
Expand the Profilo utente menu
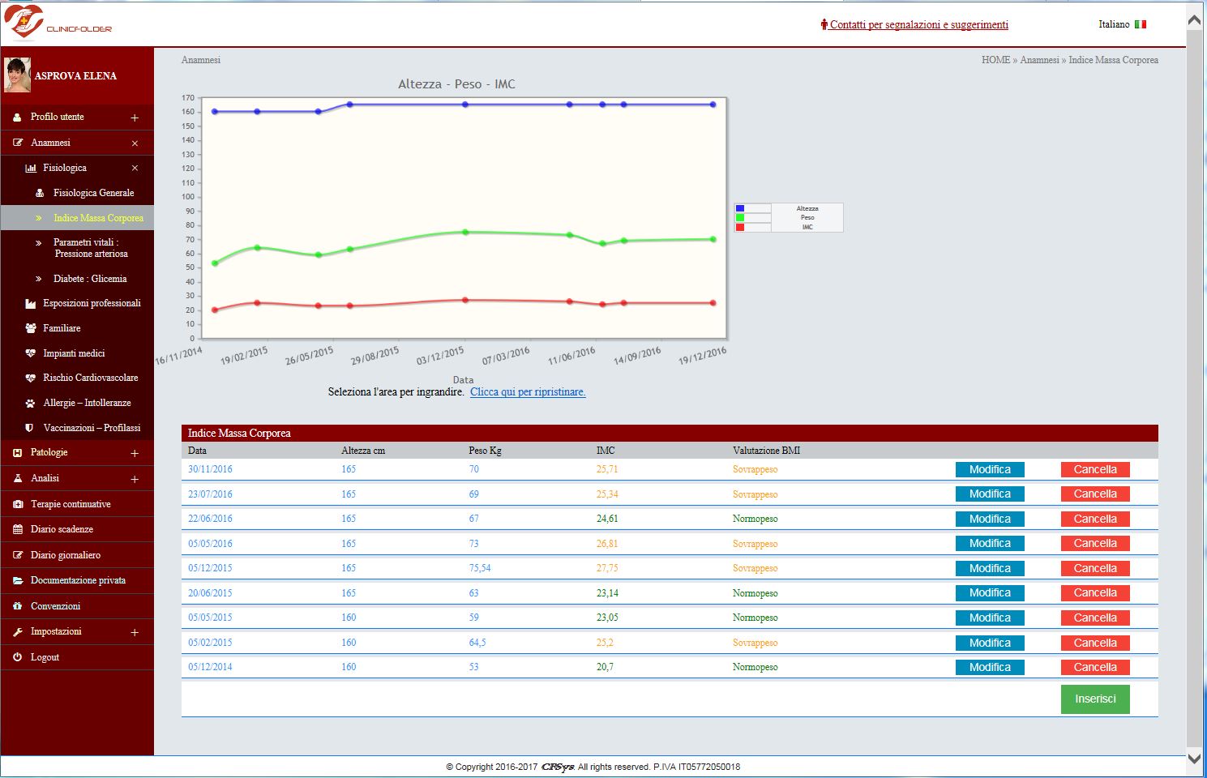coord(135,118)
